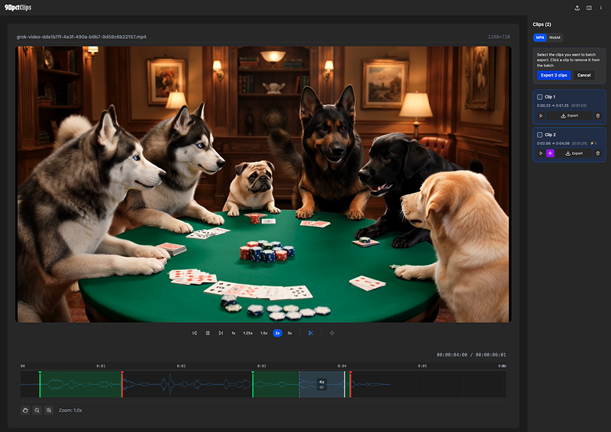Select the hand pan tool
Image resolution: width=611 pixels, height=432 pixels.
coord(25,410)
